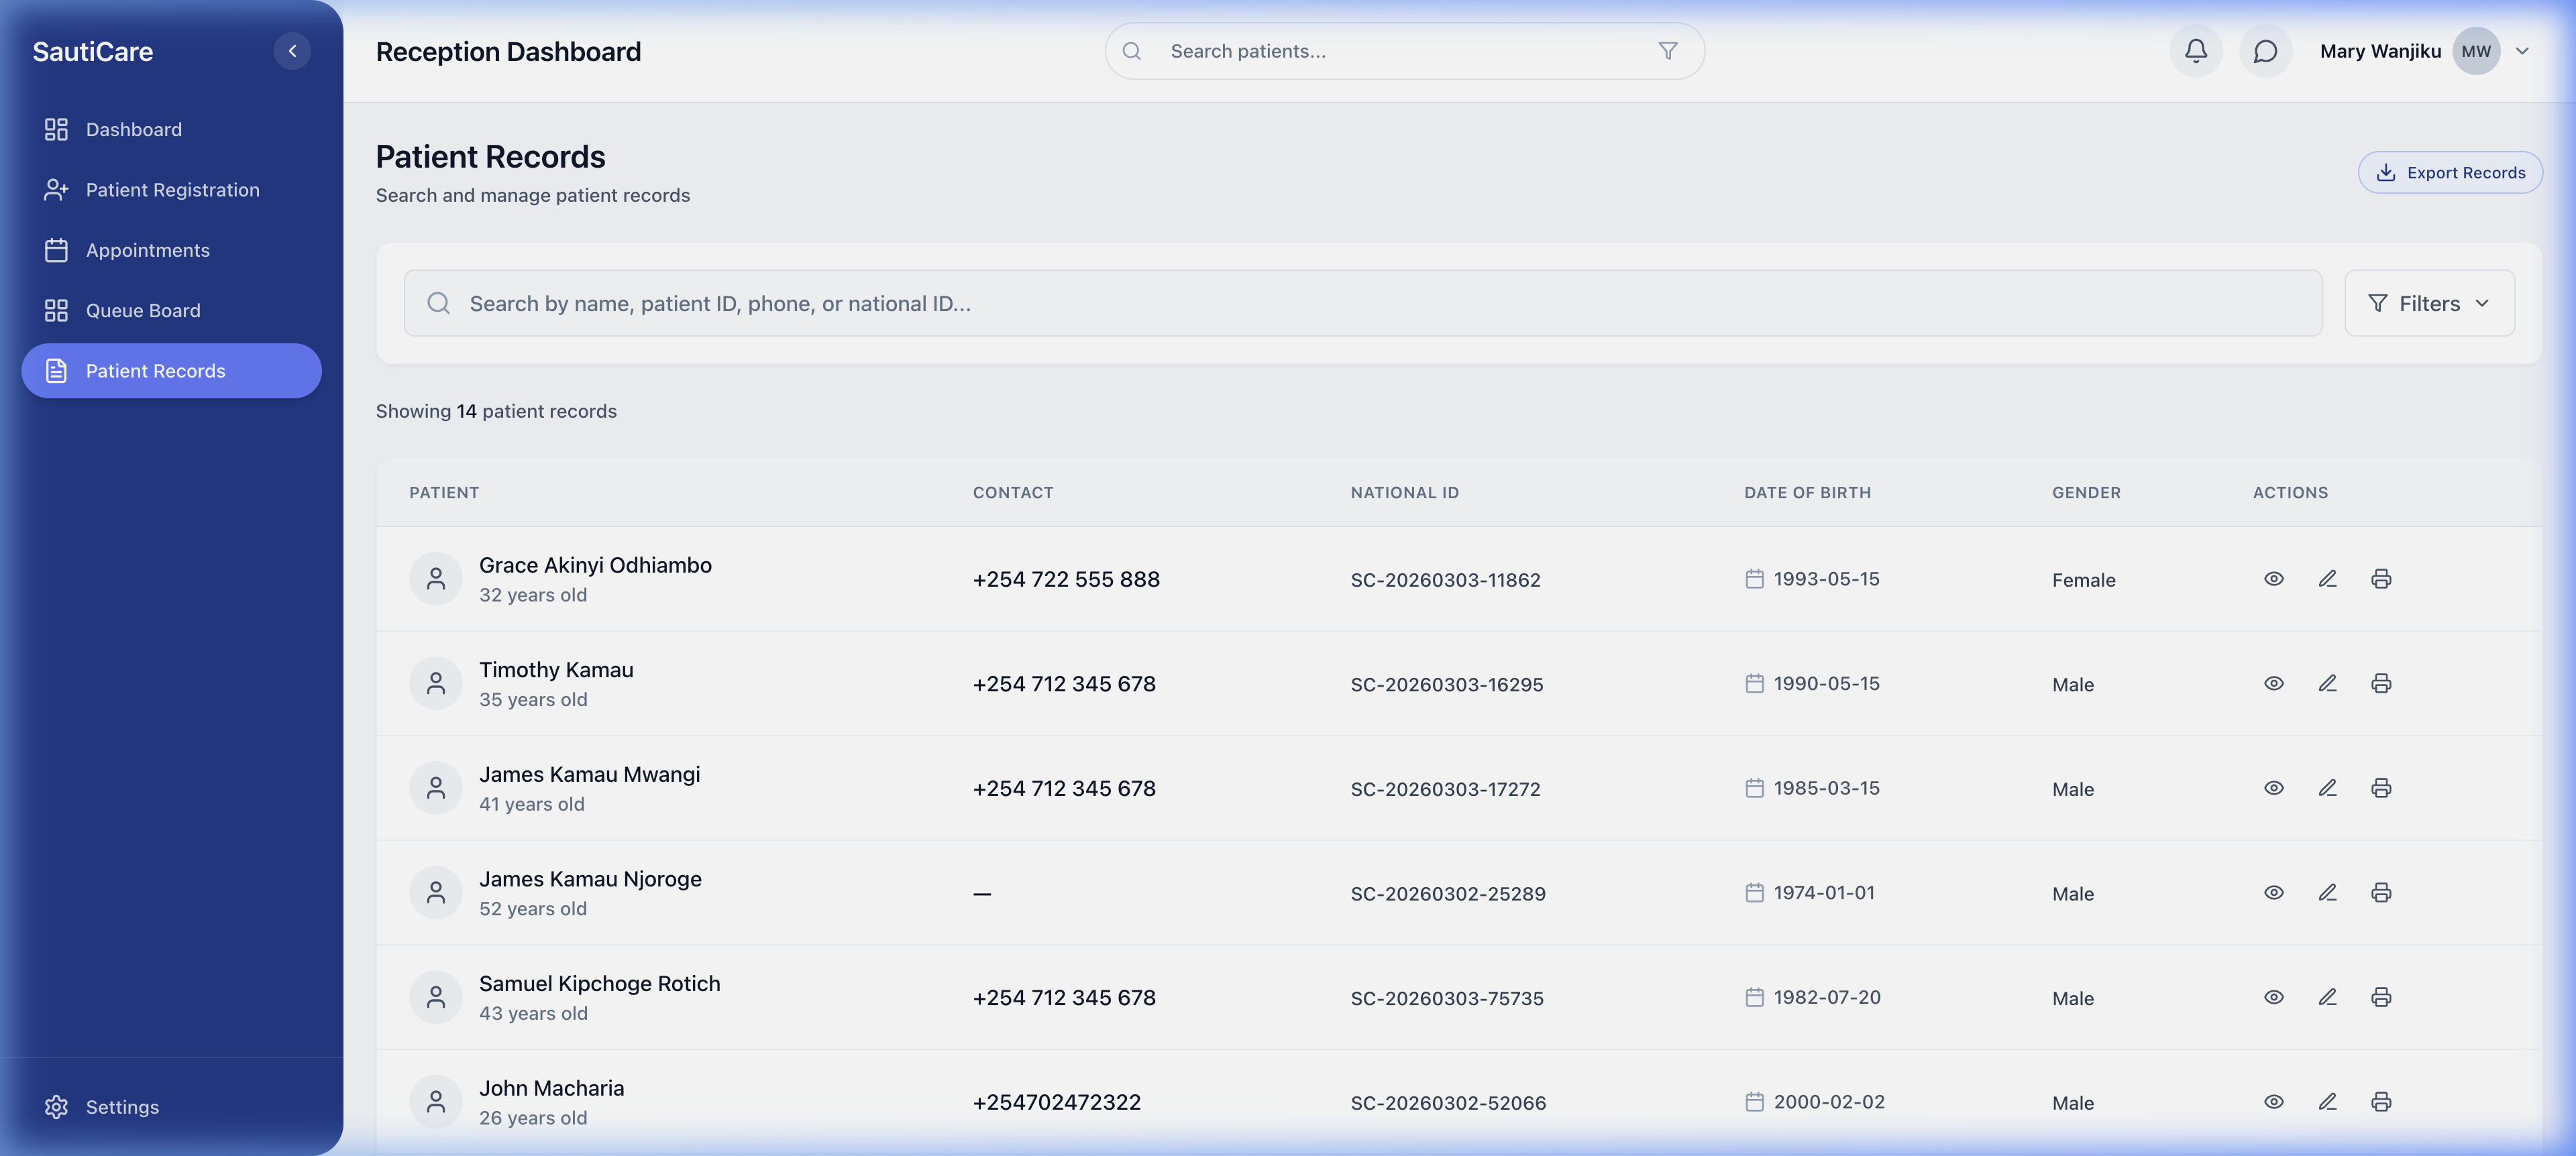Click the Queue Board grid icon
This screenshot has height=1156, width=2576.
pos(56,310)
